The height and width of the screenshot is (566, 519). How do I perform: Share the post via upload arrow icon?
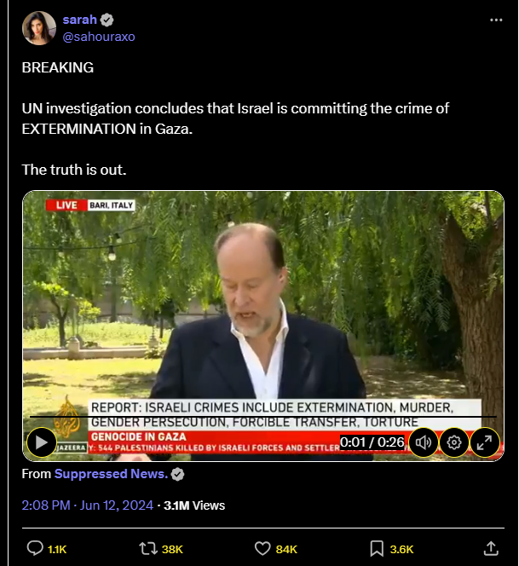pos(491,548)
